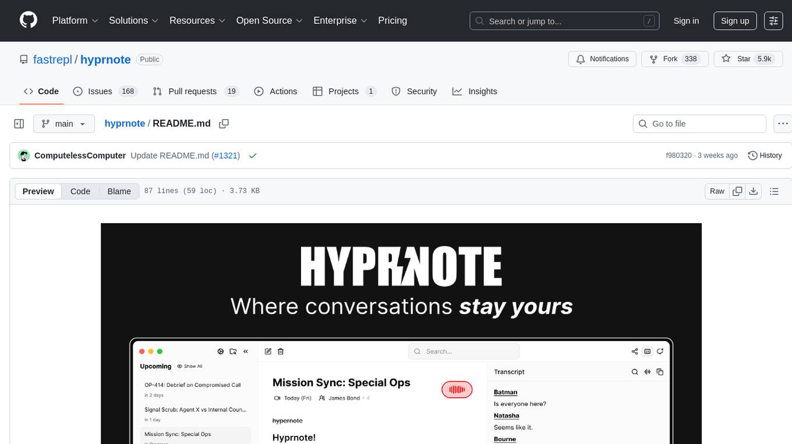Image resolution: width=792 pixels, height=444 pixels.
Task: Show the commit status checkmark details
Action: coord(253,156)
